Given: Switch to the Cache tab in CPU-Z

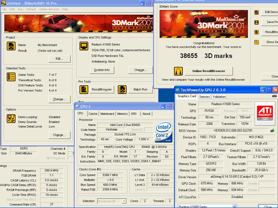Looking at the screenshot, I should (x=93, y=114).
